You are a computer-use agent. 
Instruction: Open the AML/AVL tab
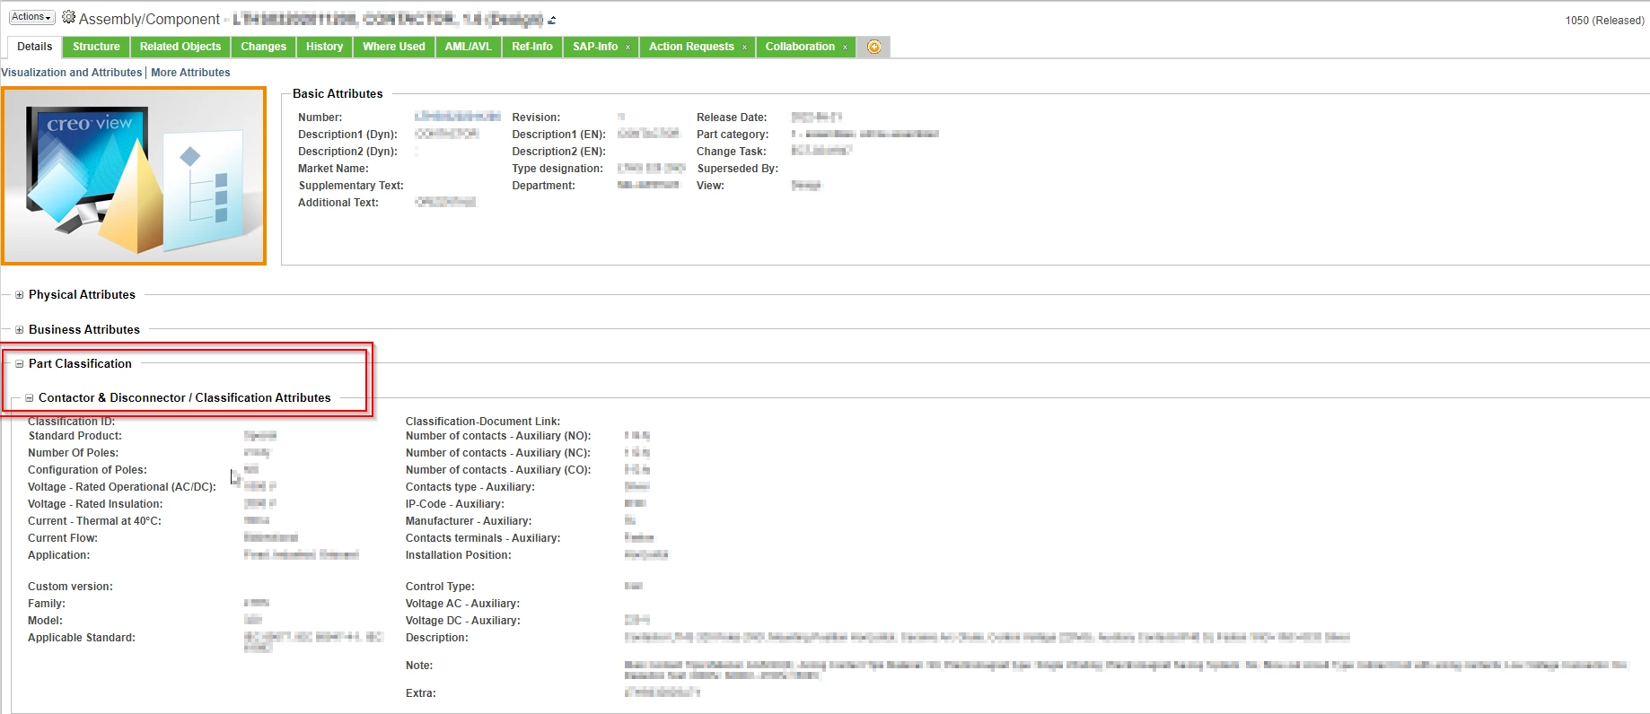click(469, 47)
